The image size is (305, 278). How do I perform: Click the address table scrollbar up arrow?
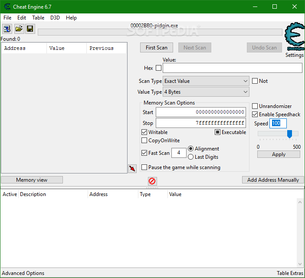tap(300, 202)
